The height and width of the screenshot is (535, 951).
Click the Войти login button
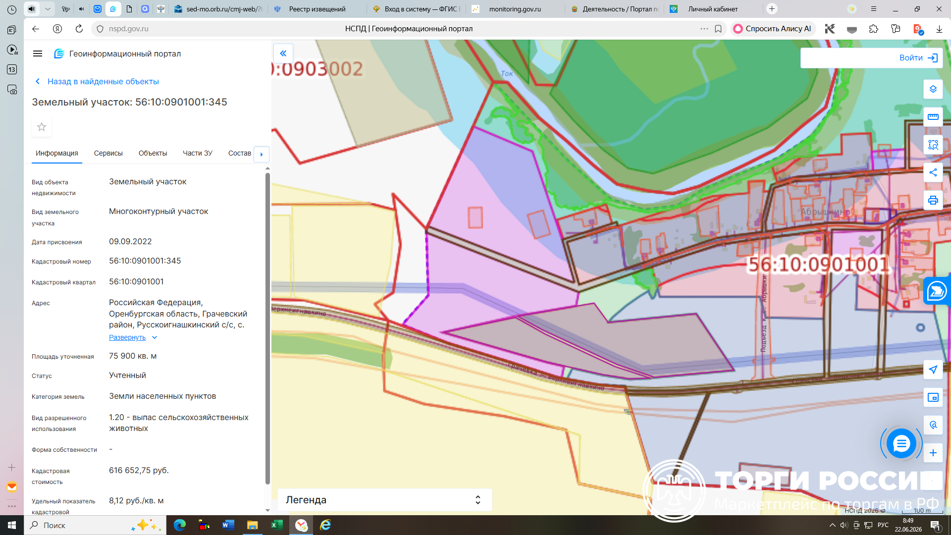point(918,58)
